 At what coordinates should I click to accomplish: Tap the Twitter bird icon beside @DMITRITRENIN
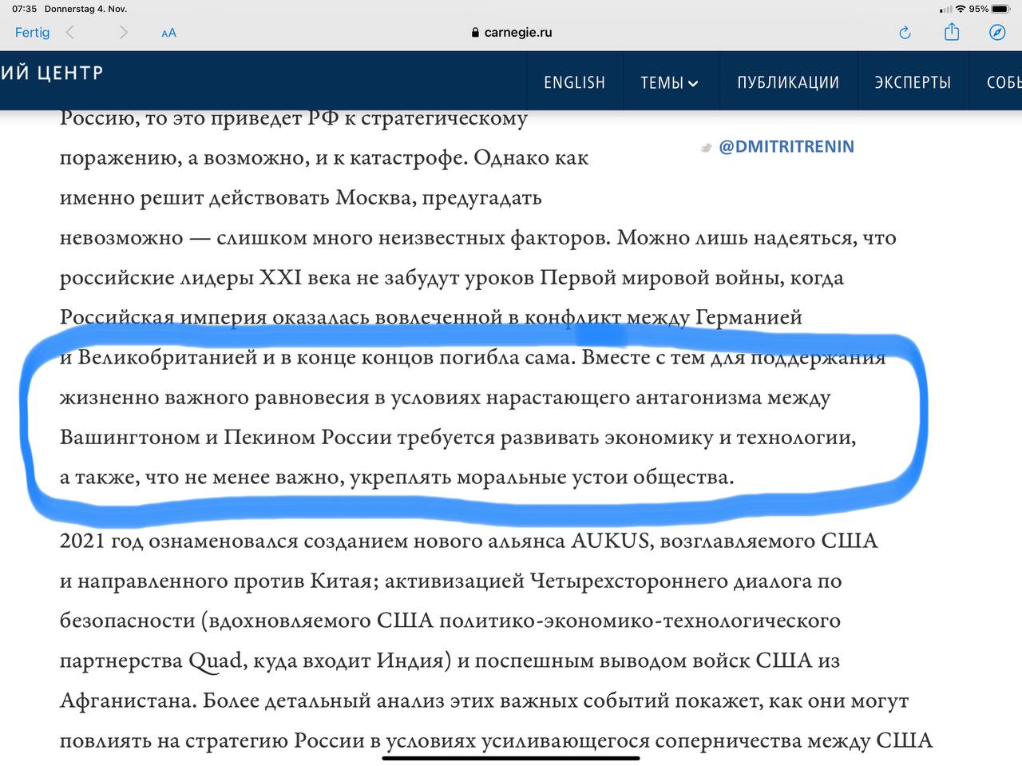(x=706, y=148)
